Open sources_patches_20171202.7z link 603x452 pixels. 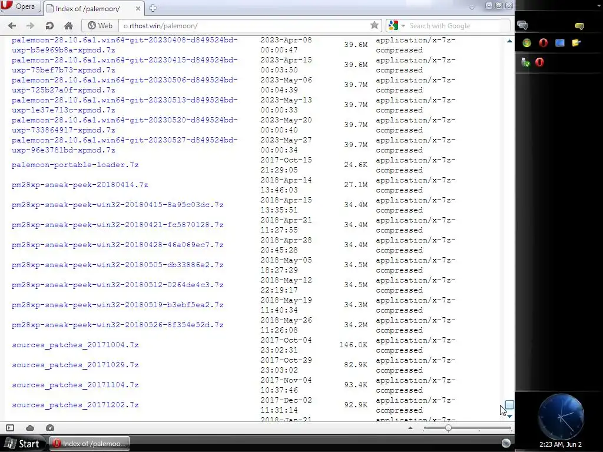(75, 405)
